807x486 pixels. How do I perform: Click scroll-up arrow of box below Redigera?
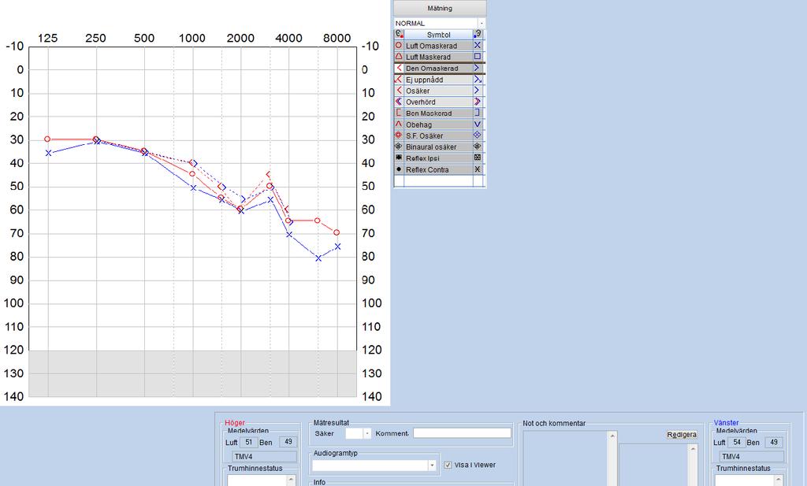(x=694, y=449)
